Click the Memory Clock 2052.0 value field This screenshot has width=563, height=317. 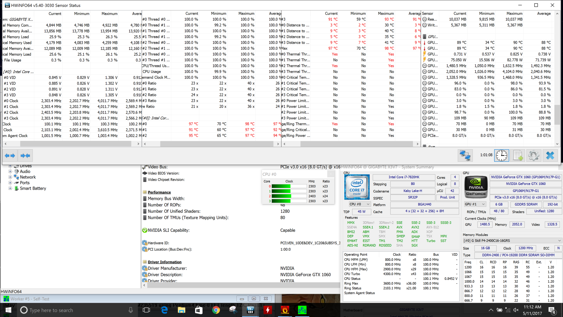[x=517, y=225]
